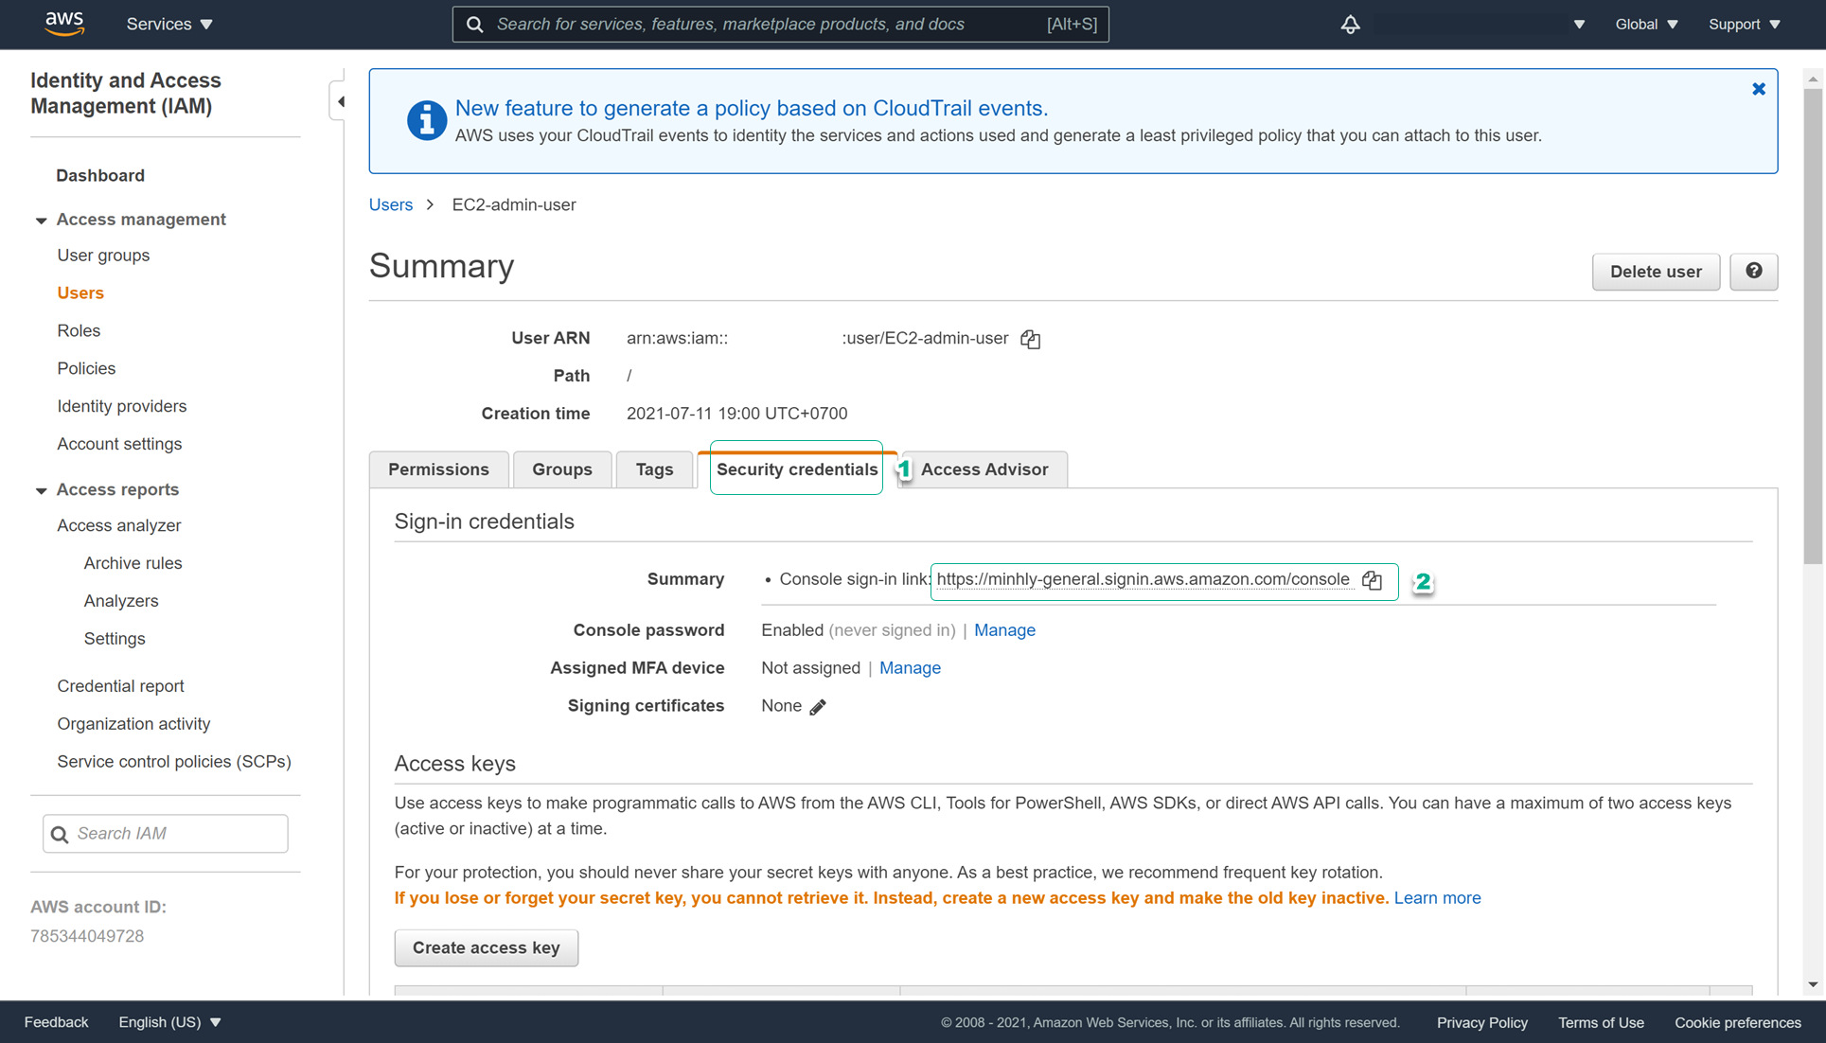
Task: Open Users in the sidebar
Action: pyautogui.click(x=80, y=293)
